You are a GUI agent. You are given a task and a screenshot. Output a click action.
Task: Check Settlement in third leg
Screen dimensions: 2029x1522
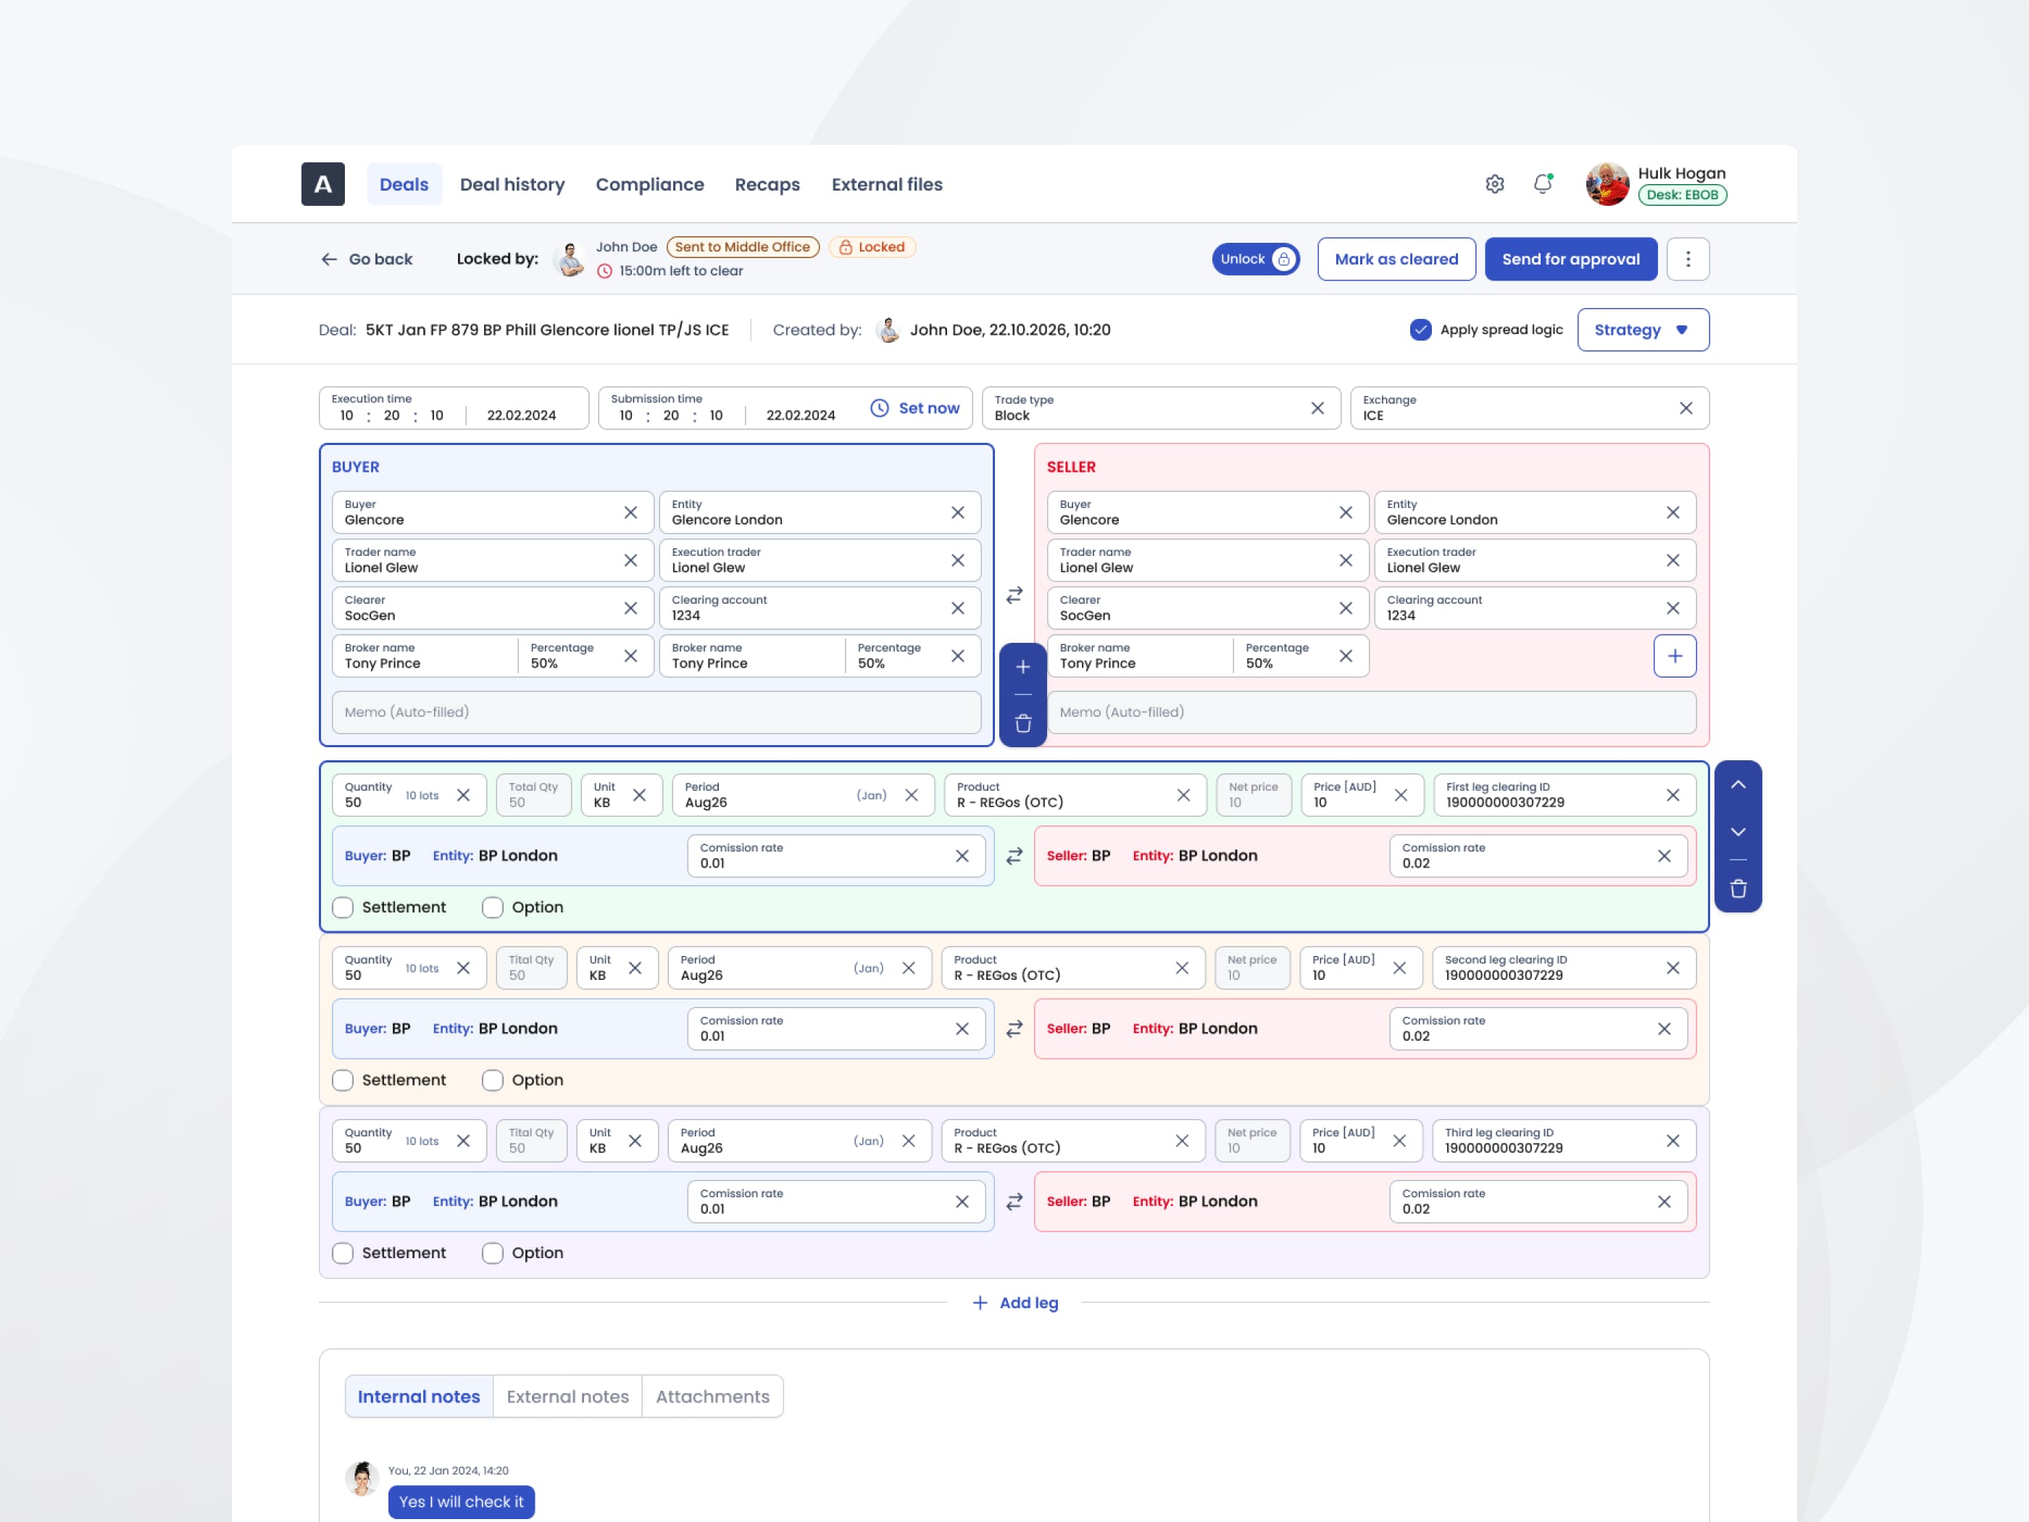(343, 1253)
